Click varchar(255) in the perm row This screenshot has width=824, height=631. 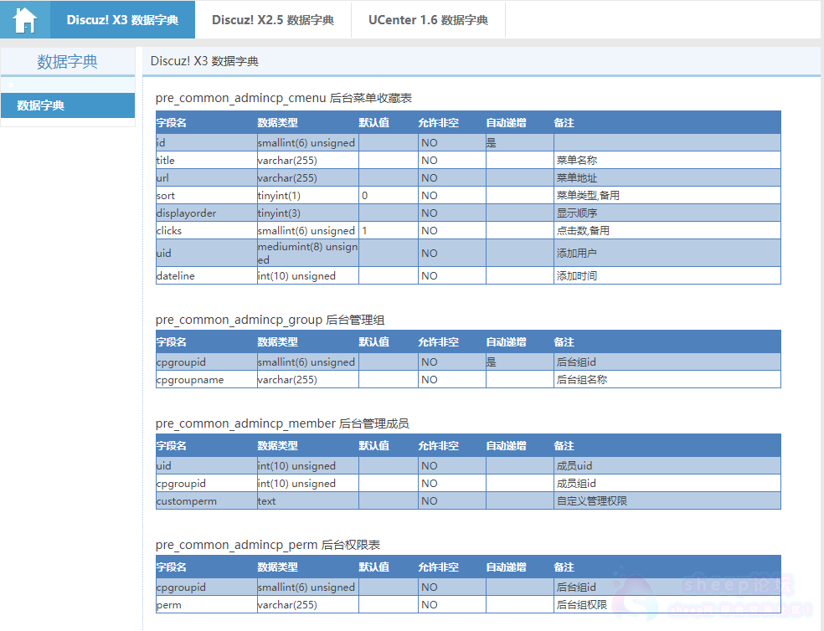(308, 605)
